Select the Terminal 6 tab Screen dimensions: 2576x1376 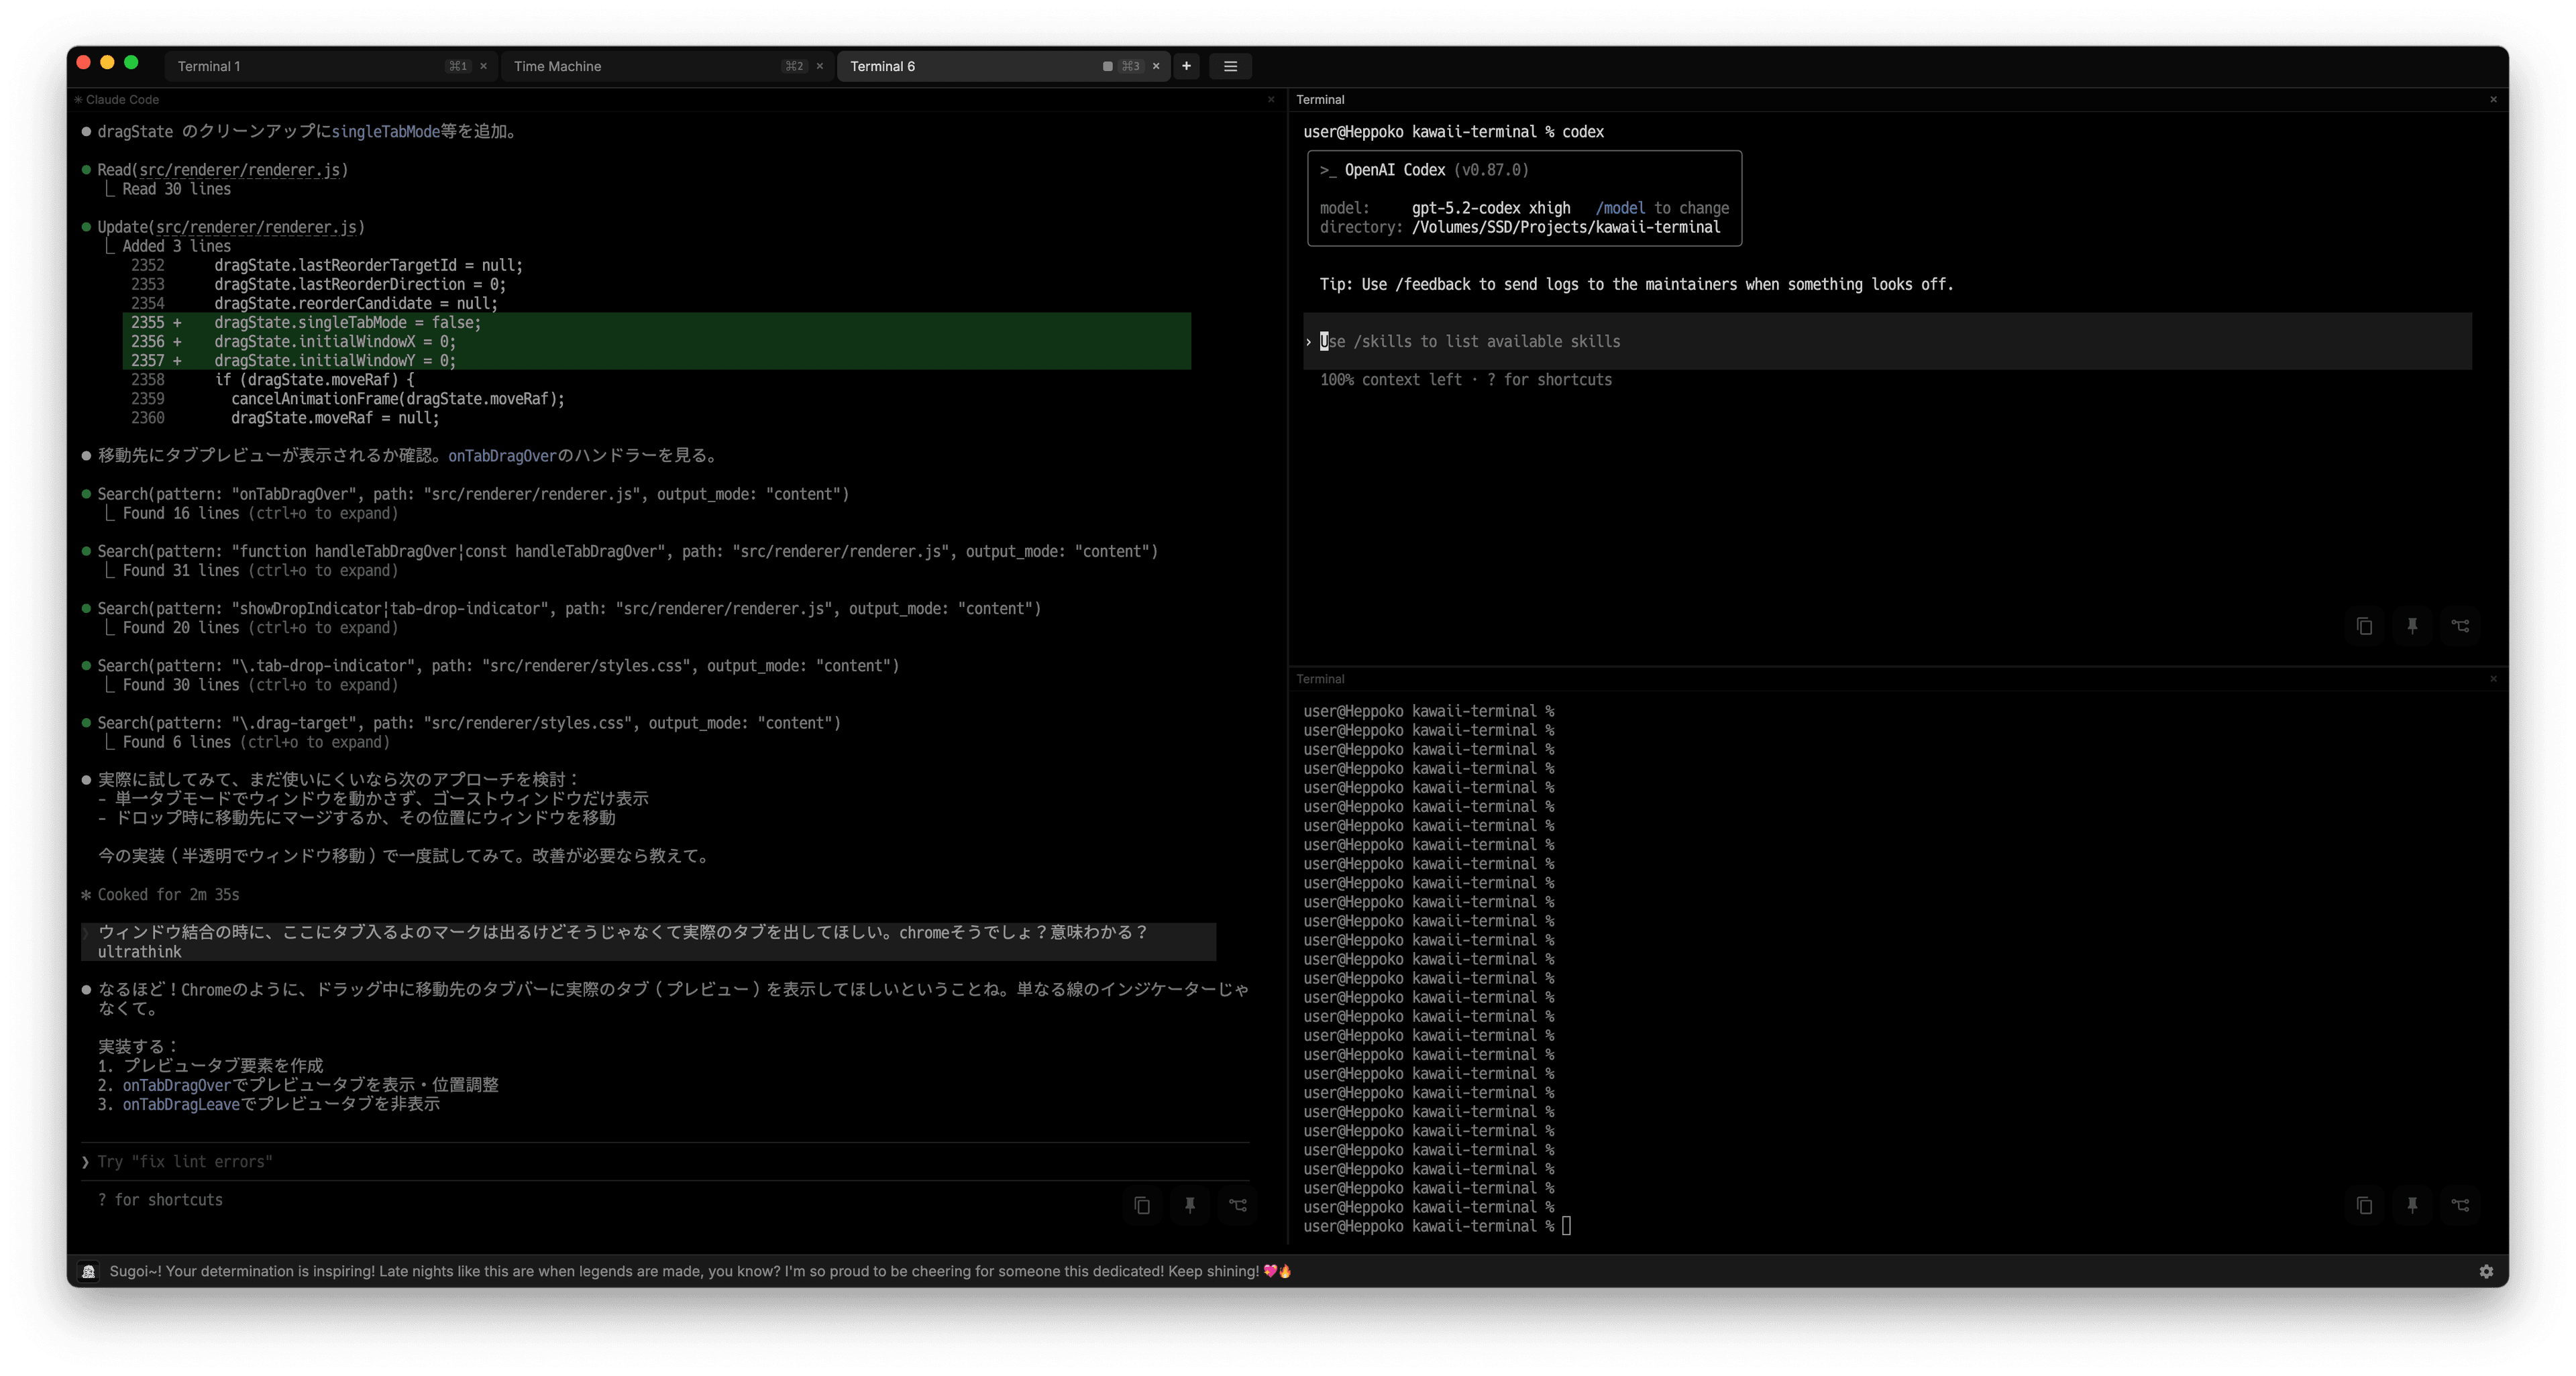click(x=1003, y=66)
